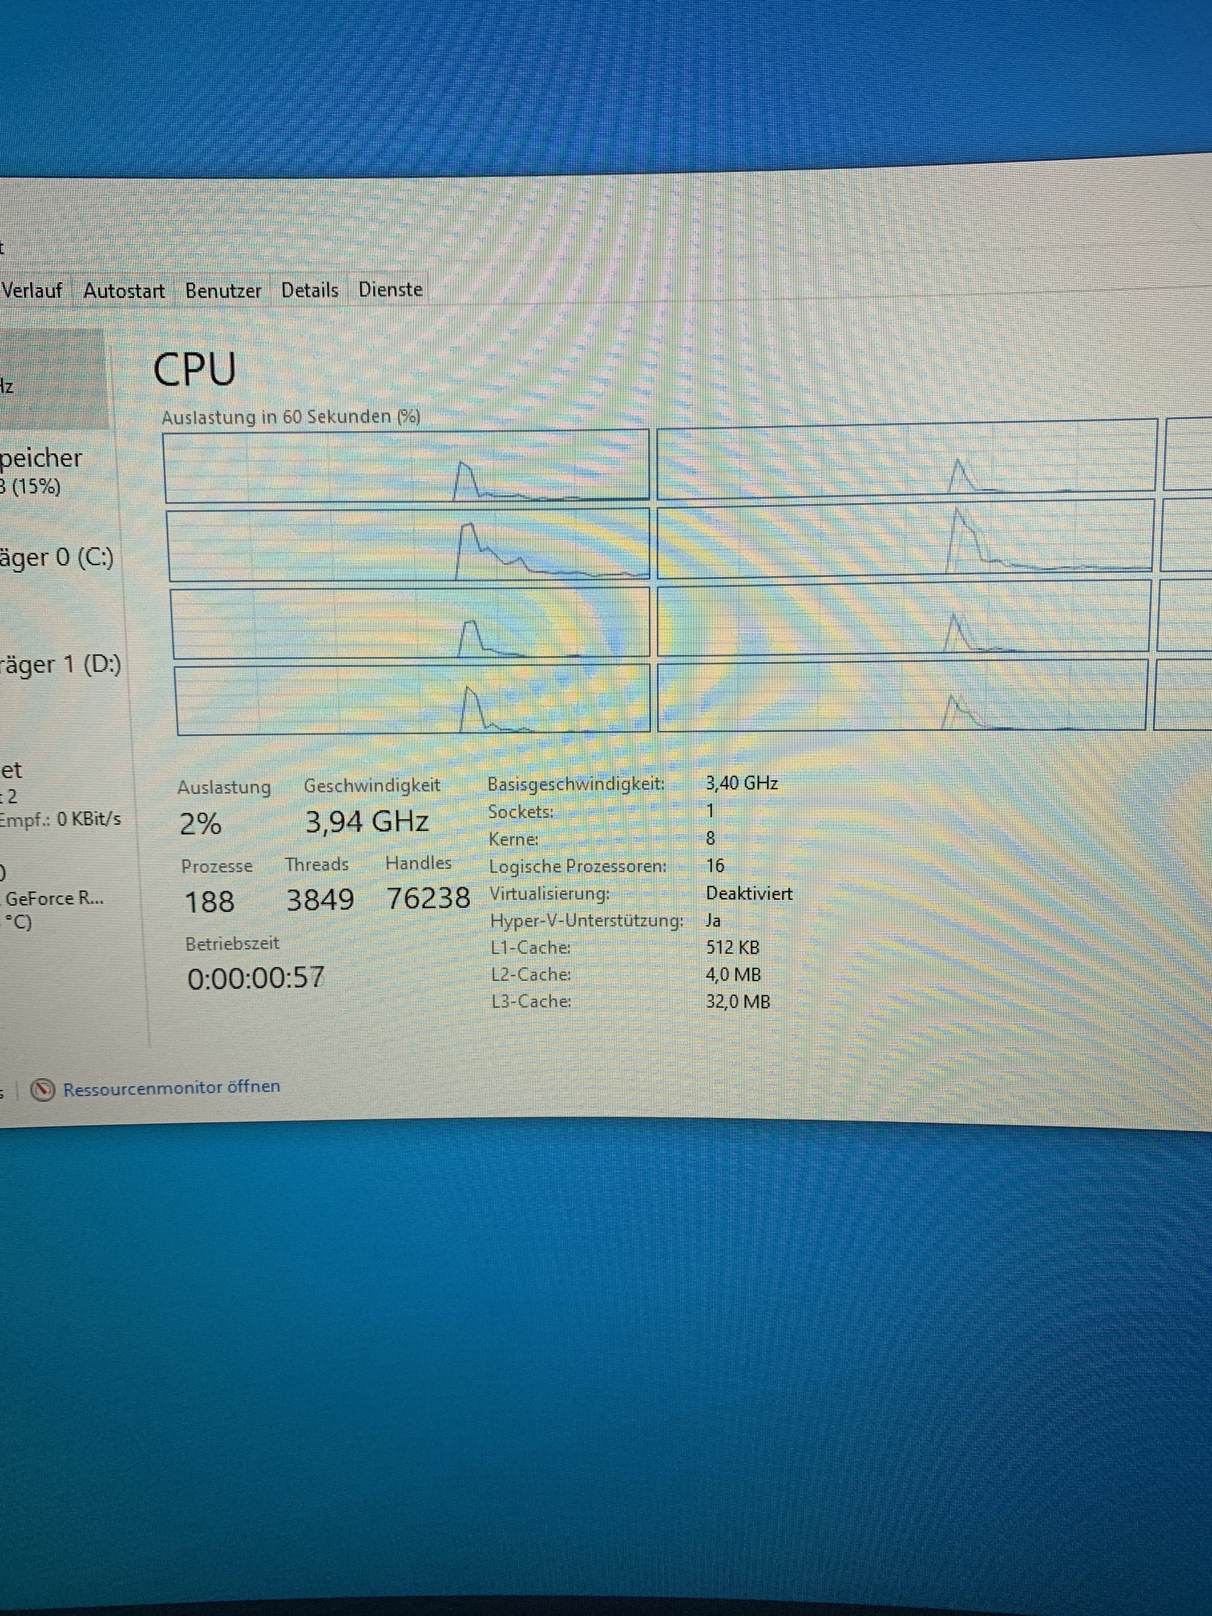1212x1616 pixels.
Task: Click the top-right full-width processor graph
Action: tap(906, 459)
